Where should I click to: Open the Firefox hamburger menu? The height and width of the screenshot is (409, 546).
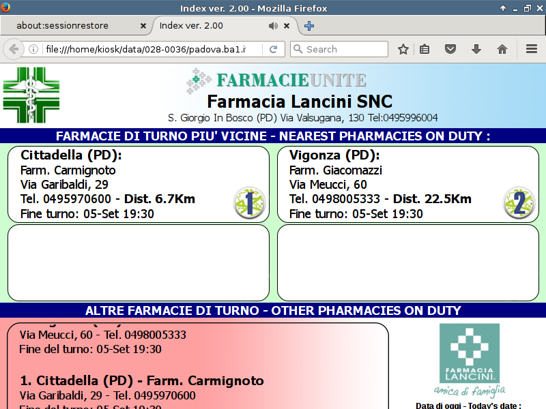pyautogui.click(x=532, y=49)
